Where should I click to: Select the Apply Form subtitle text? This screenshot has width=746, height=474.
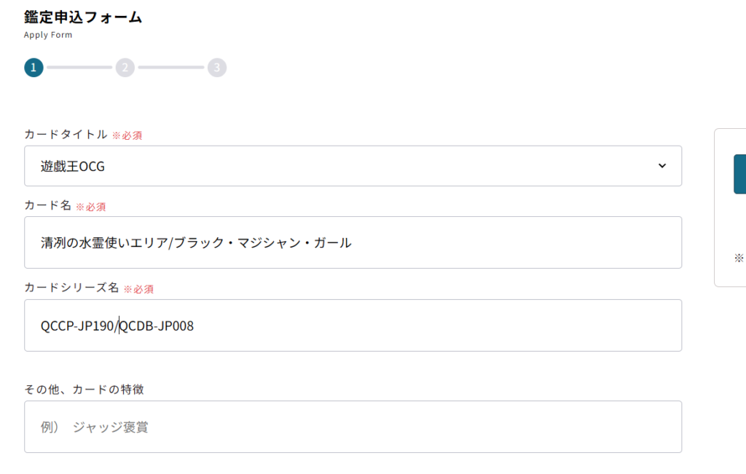tap(47, 34)
